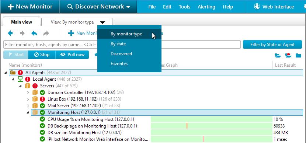Click the Last Result column header
This screenshot has width=306, height=143.
point(285,65)
